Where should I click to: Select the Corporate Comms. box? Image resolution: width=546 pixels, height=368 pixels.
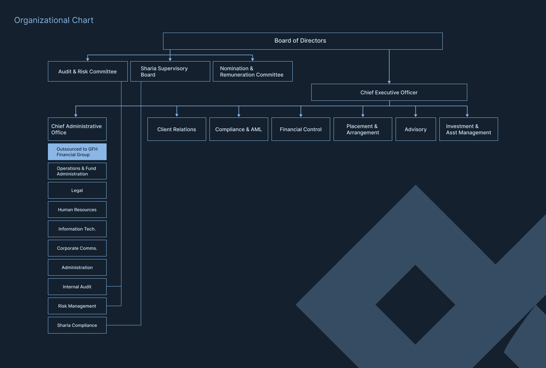pyautogui.click(x=77, y=248)
